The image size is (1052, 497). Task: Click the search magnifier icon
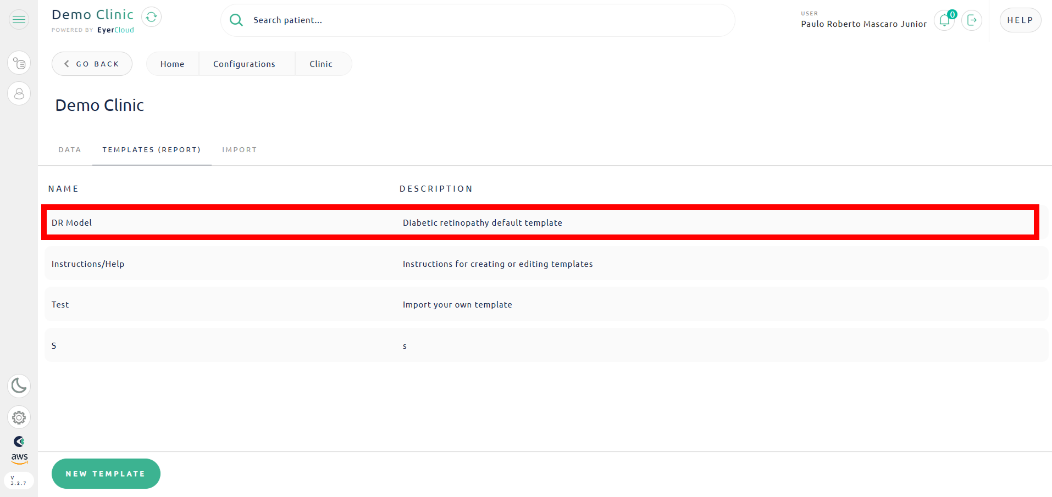[236, 20]
